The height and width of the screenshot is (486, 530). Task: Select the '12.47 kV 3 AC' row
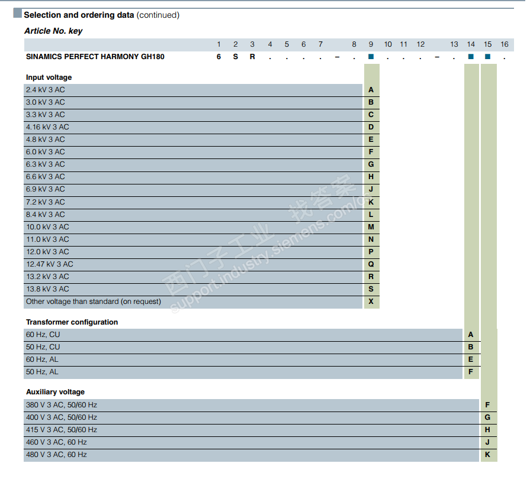(x=193, y=265)
